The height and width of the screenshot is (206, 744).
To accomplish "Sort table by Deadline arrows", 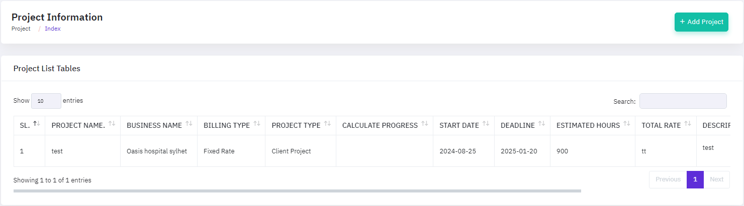I will click(541, 124).
